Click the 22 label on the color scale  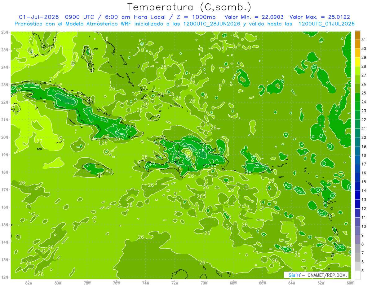point(364,120)
